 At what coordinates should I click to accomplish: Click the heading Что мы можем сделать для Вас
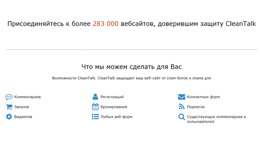tap(132, 67)
